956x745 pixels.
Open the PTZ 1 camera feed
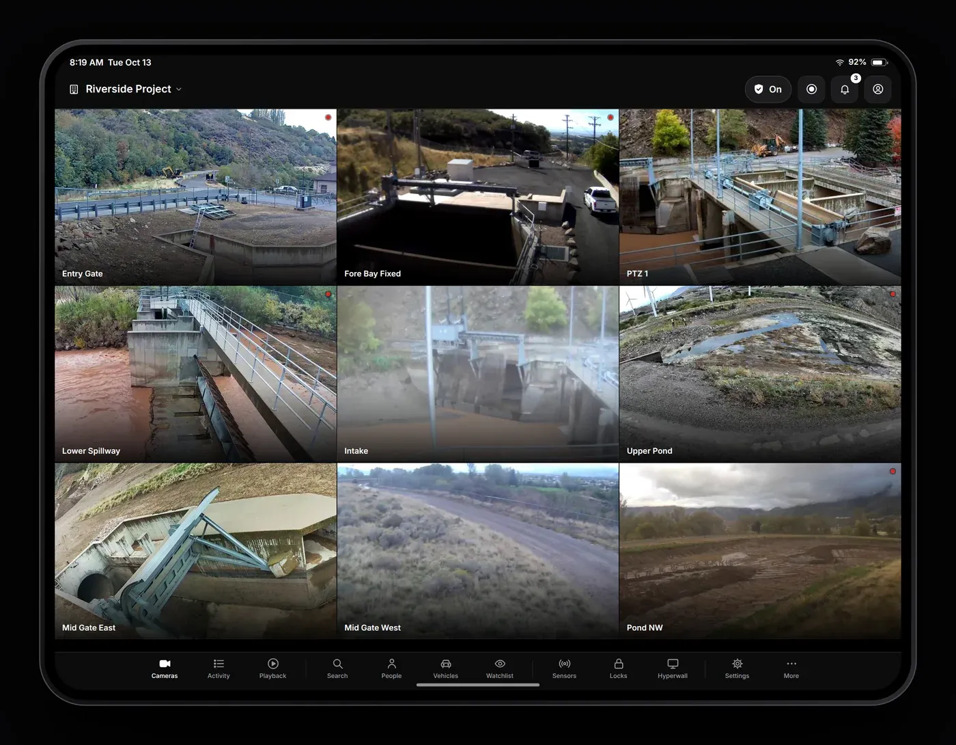[x=760, y=197]
